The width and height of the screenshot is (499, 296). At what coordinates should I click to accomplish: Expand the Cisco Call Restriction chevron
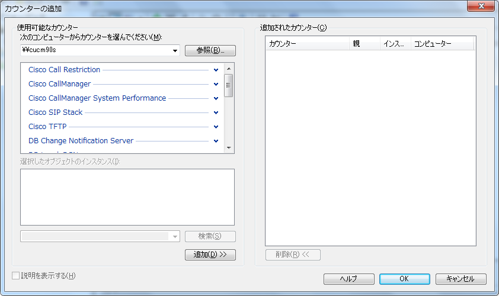point(216,70)
